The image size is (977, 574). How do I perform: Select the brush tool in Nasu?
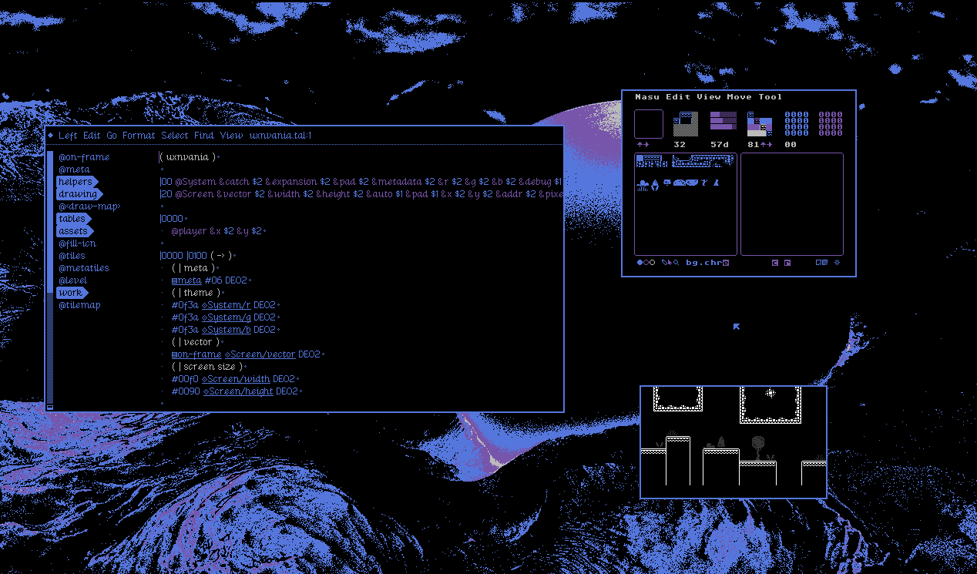pos(663,263)
